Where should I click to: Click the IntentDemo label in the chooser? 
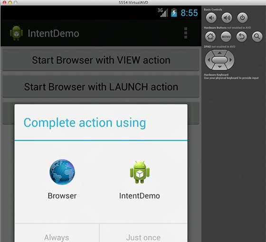pos(140,196)
